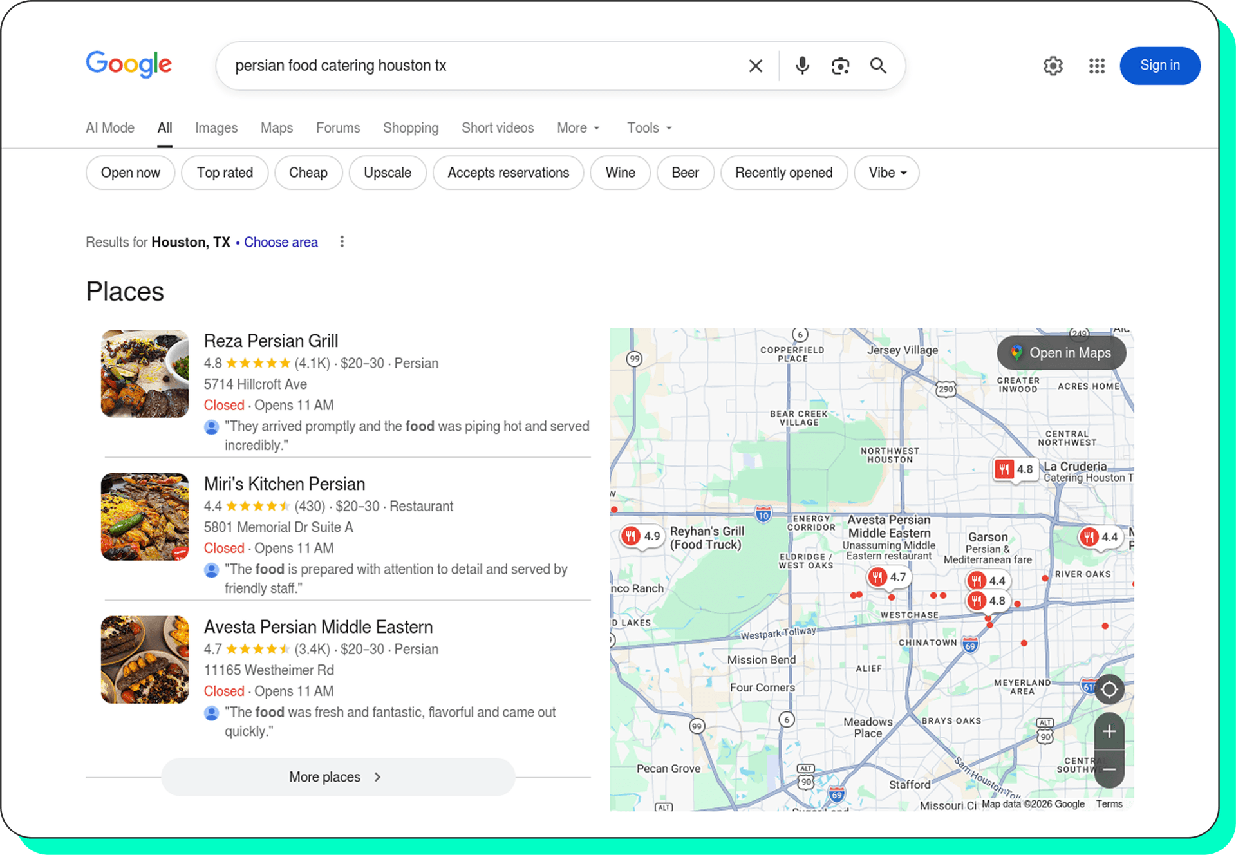This screenshot has height=855, width=1236.
Task: Toggle the Accepts reservations filter chip
Action: click(509, 173)
